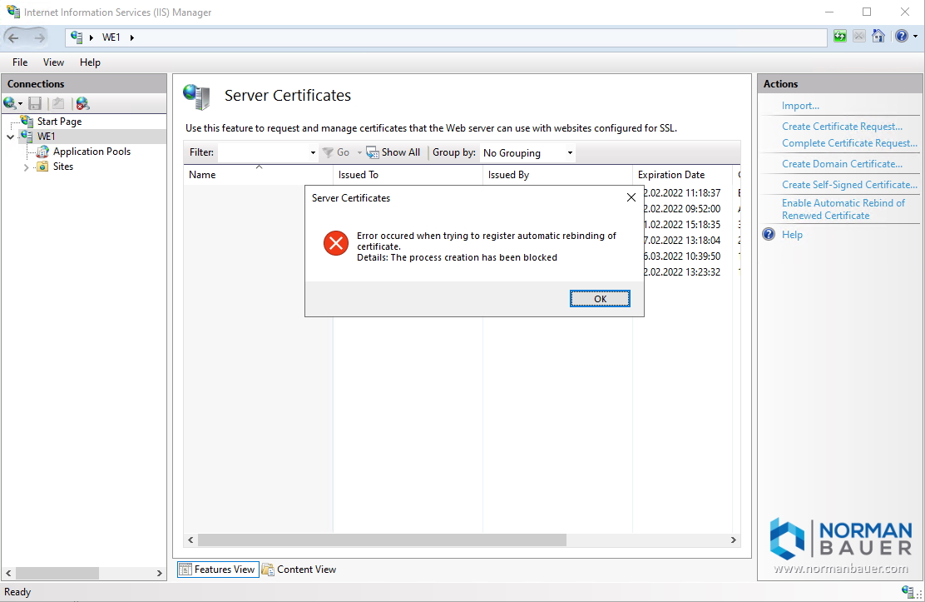
Task: Switch to Content View tab
Action: tap(299, 570)
